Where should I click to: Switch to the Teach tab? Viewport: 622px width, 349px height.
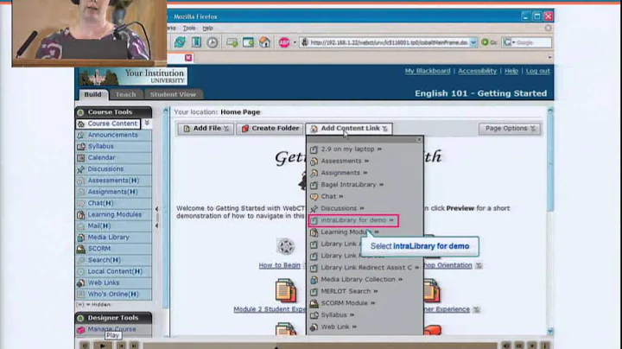click(x=126, y=94)
